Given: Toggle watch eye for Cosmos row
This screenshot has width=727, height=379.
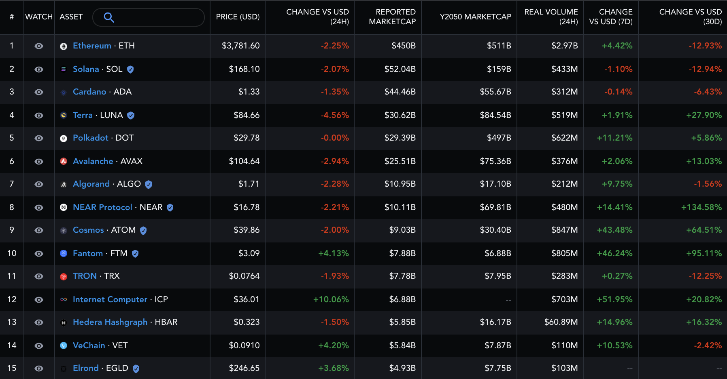Looking at the screenshot, I should click(39, 230).
